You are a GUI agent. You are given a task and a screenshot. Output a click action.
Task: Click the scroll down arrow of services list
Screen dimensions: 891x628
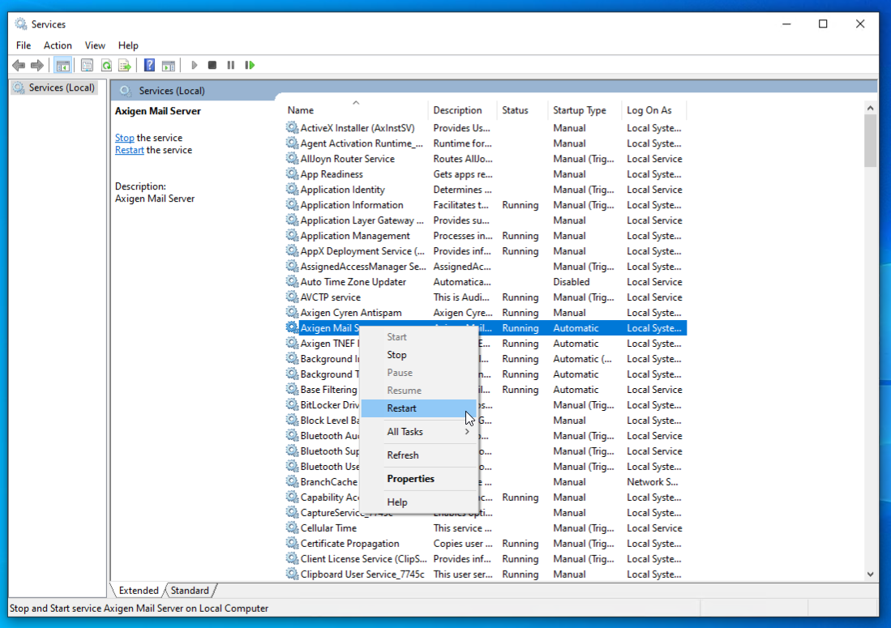[x=870, y=574]
